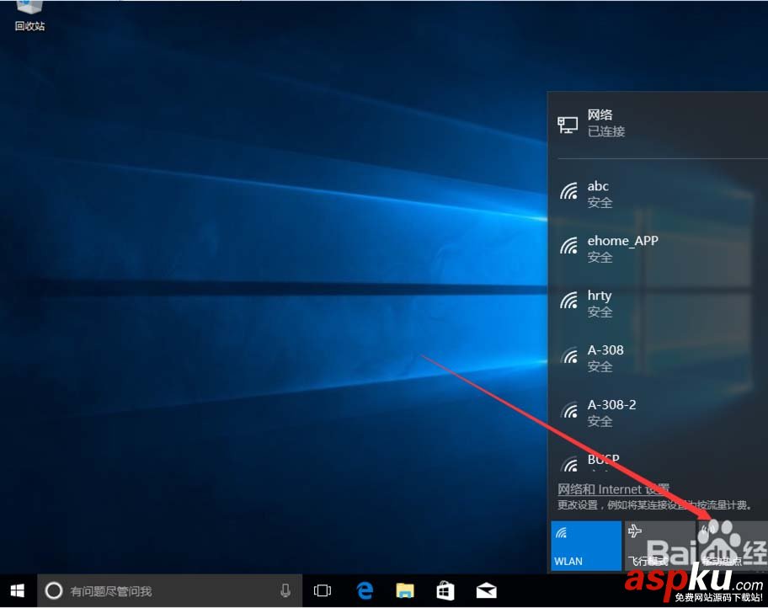The width and height of the screenshot is (768, 608).
Task: Open the Mail app from the taskbar
Action: click(x=486, y=590)
